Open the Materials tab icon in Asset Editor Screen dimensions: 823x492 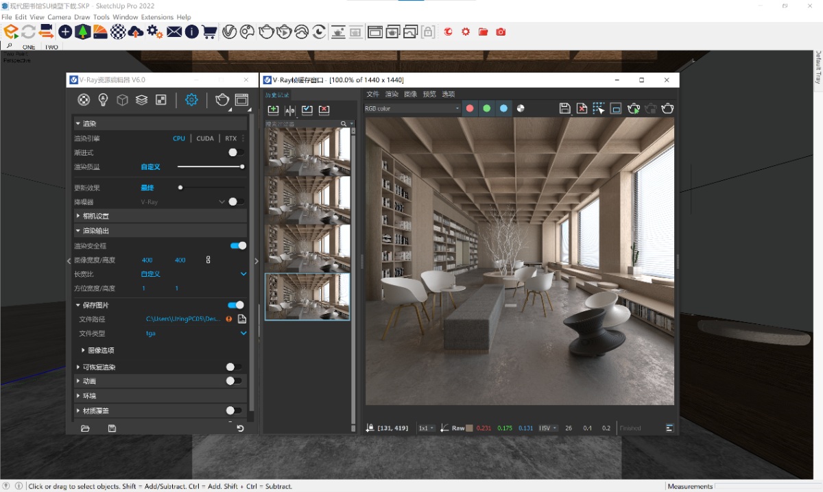(x=84, y=100)
